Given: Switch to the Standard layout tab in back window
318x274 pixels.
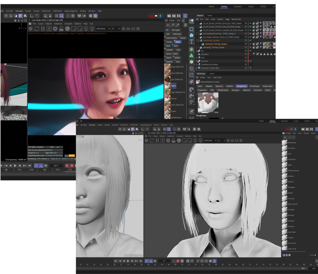Looking at the screenshot, I should 238,7.
